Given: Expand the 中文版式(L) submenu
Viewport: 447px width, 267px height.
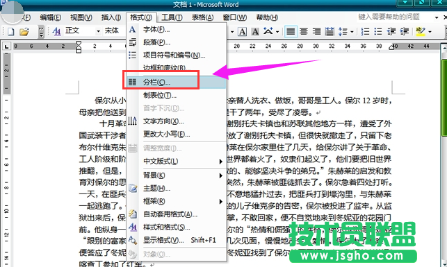Looking at the screenshot, I should click(220, 162).
